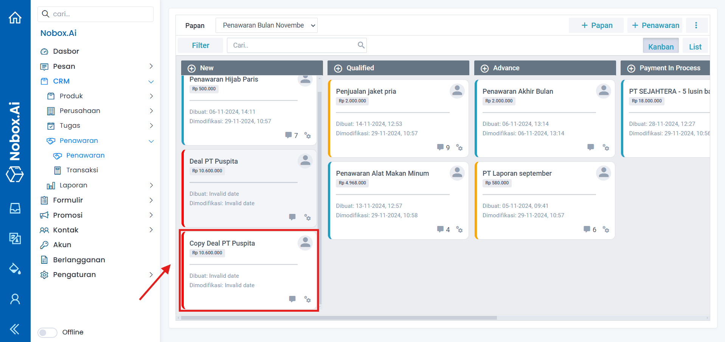Click the assignee avatar on Penawaran Akhir Bulan
This screenshot has height=342, width=725.
[604, 91]
